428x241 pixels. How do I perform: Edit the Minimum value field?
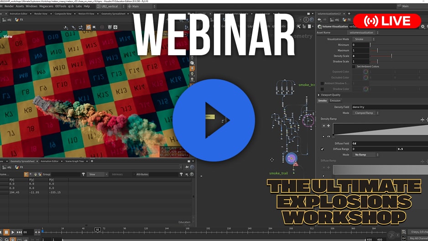click(361, 45)
